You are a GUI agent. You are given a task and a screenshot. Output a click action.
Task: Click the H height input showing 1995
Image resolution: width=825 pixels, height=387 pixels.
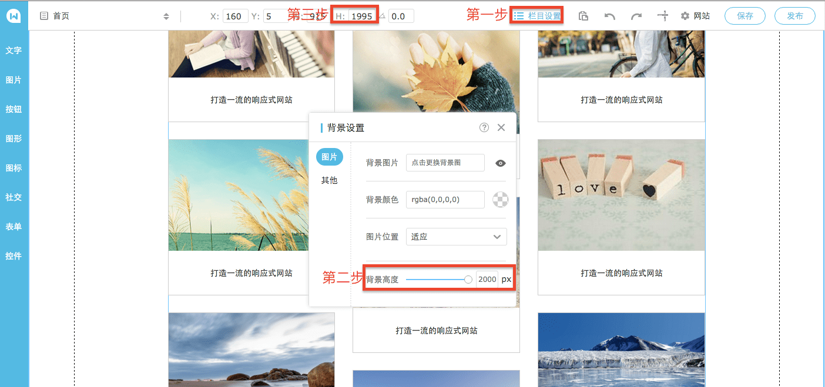362,16
